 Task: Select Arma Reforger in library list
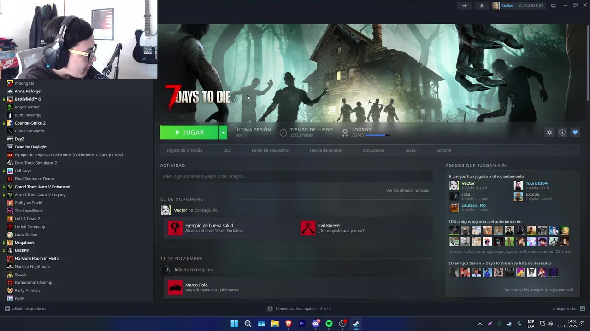click(28, 91)
